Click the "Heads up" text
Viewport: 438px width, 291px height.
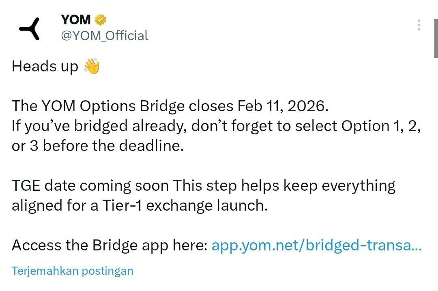45,66
